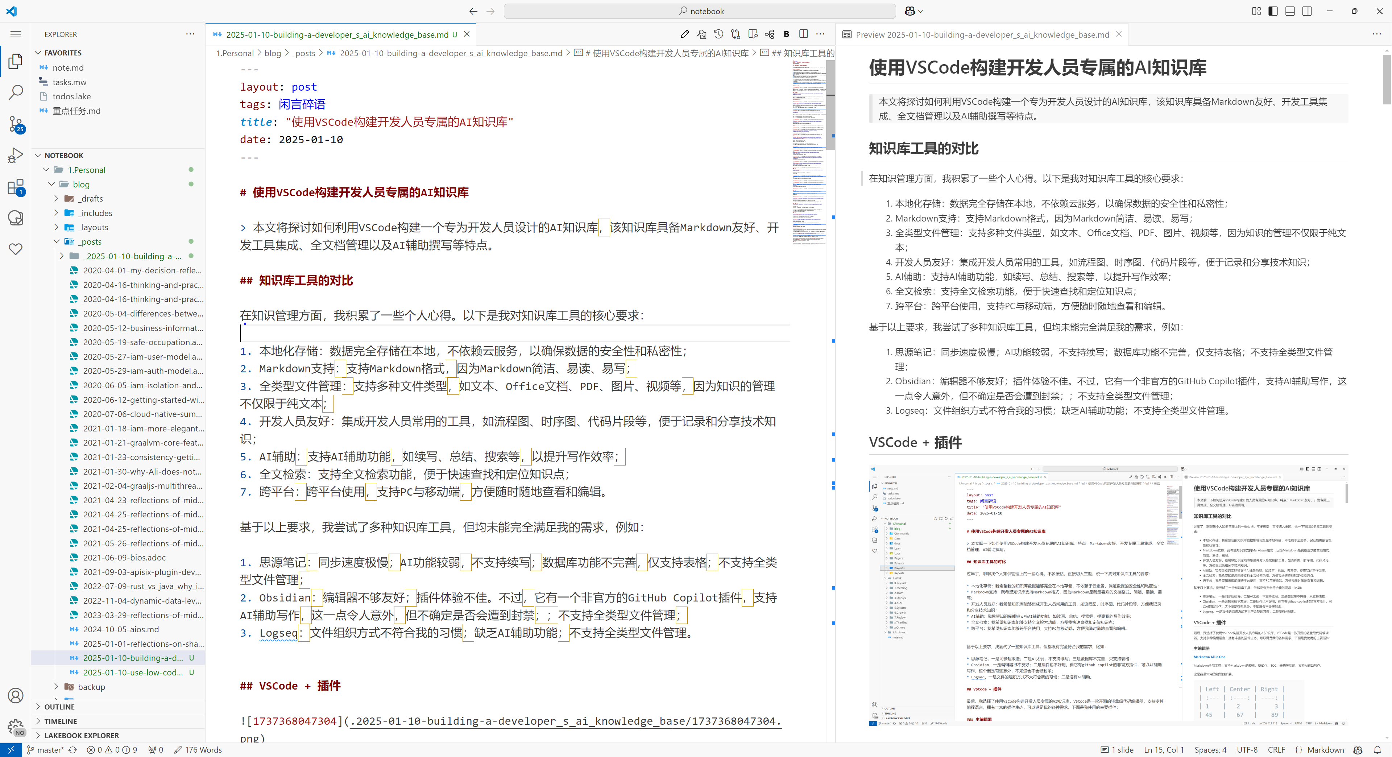Click the remote window icon in status bar
The height and width of the screenshot is (757, 1392).
tap(11, 750)
